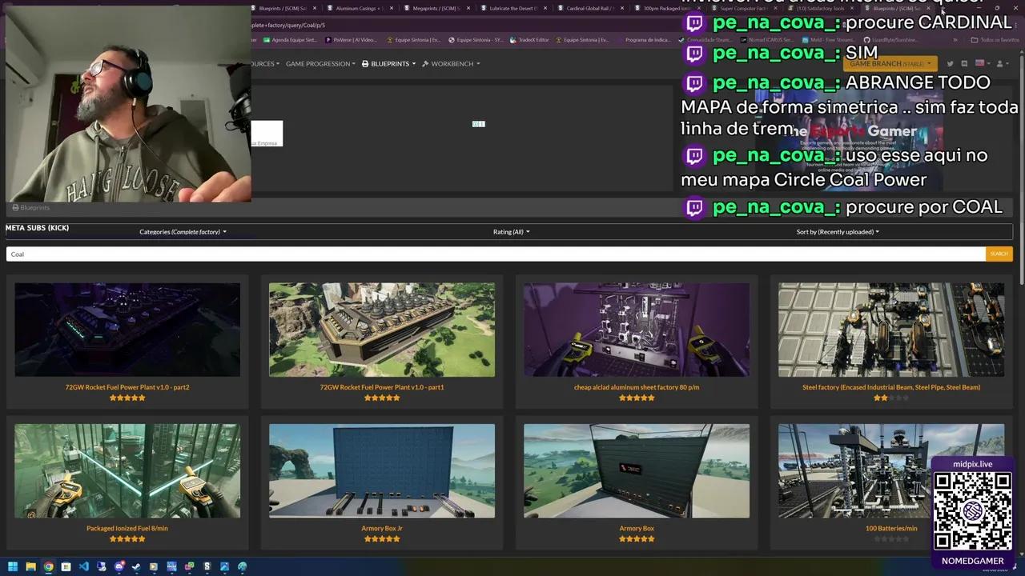Open cheap alclad aluminum sheet factory thumbnail

637,330
